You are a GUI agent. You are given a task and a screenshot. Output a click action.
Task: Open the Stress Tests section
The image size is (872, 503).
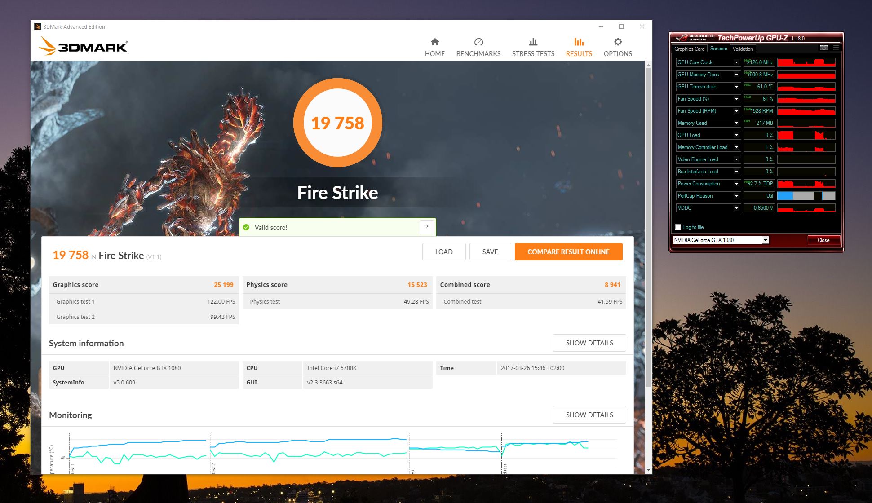click(533, 47)
